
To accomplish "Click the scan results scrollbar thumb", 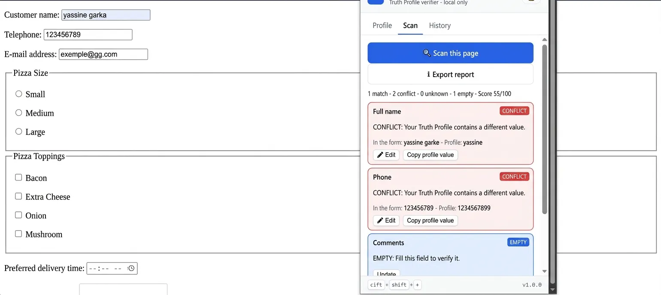I will pos(545,129).
